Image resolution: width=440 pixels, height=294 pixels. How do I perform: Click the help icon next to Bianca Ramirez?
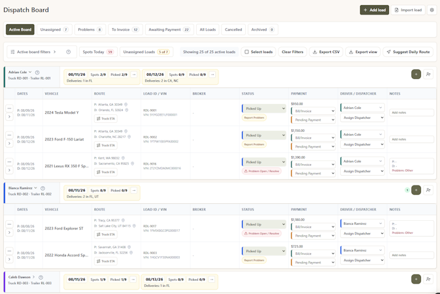click(x=42, y=188)
